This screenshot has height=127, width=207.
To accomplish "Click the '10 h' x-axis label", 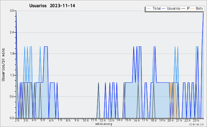I will click(x=86, y=120).
